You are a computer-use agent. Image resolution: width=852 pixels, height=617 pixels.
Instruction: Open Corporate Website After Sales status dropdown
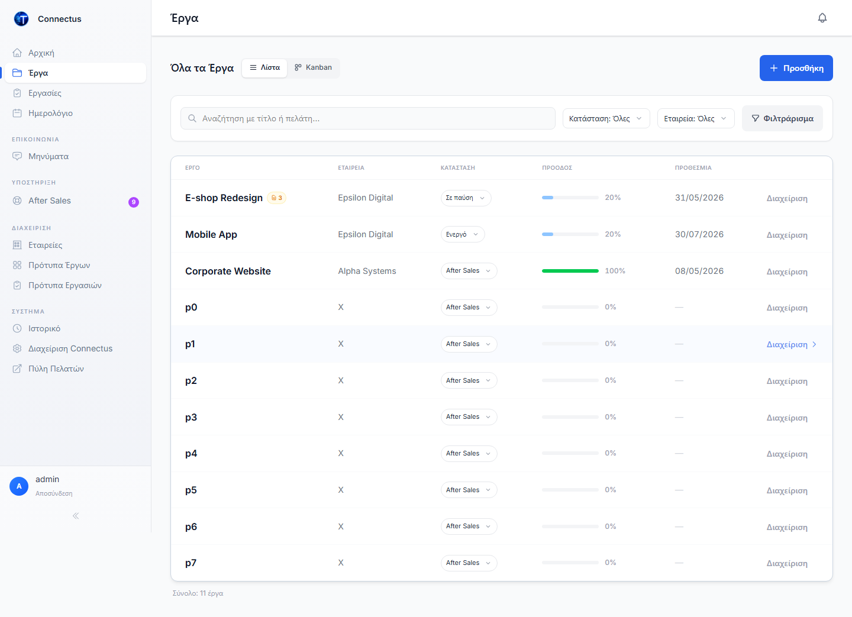(x=469, y=271)
